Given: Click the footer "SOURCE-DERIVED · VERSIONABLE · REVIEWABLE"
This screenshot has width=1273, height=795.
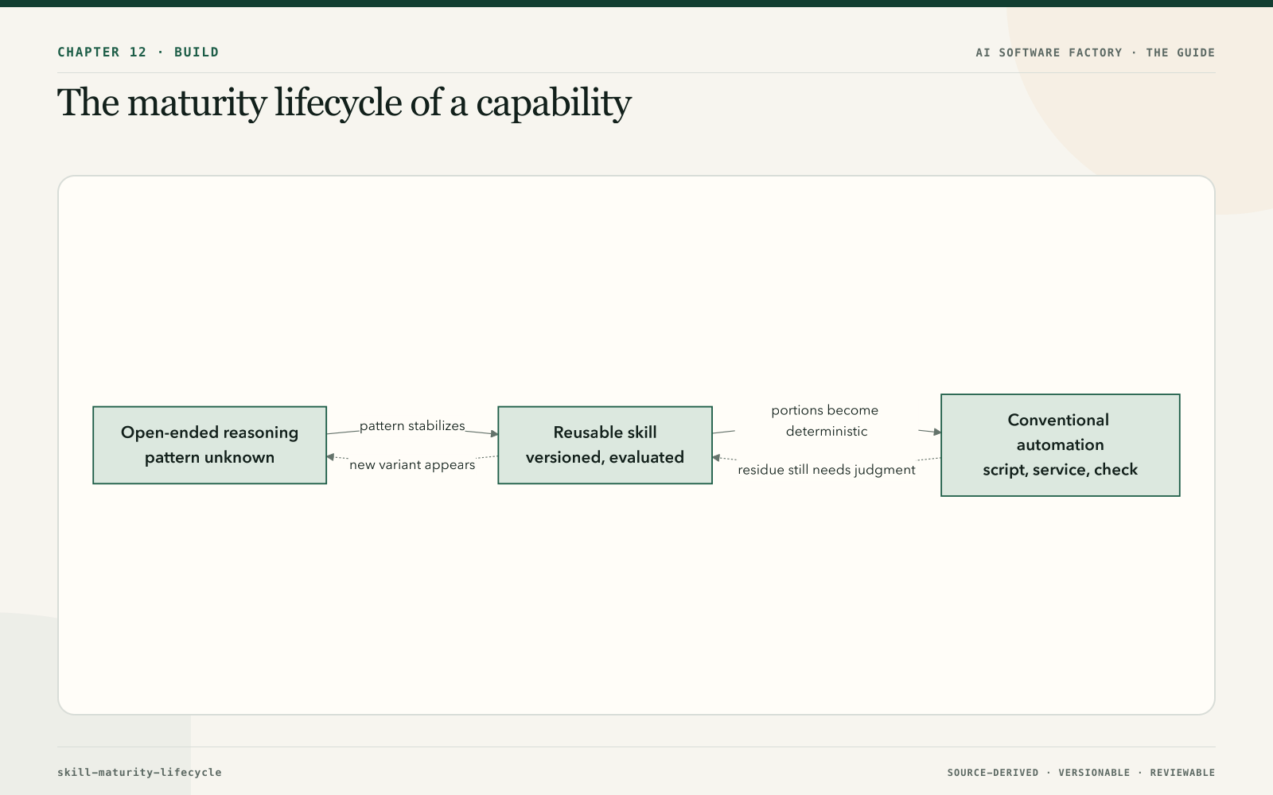Looking at the screenshot, I should coord(1081,773).
